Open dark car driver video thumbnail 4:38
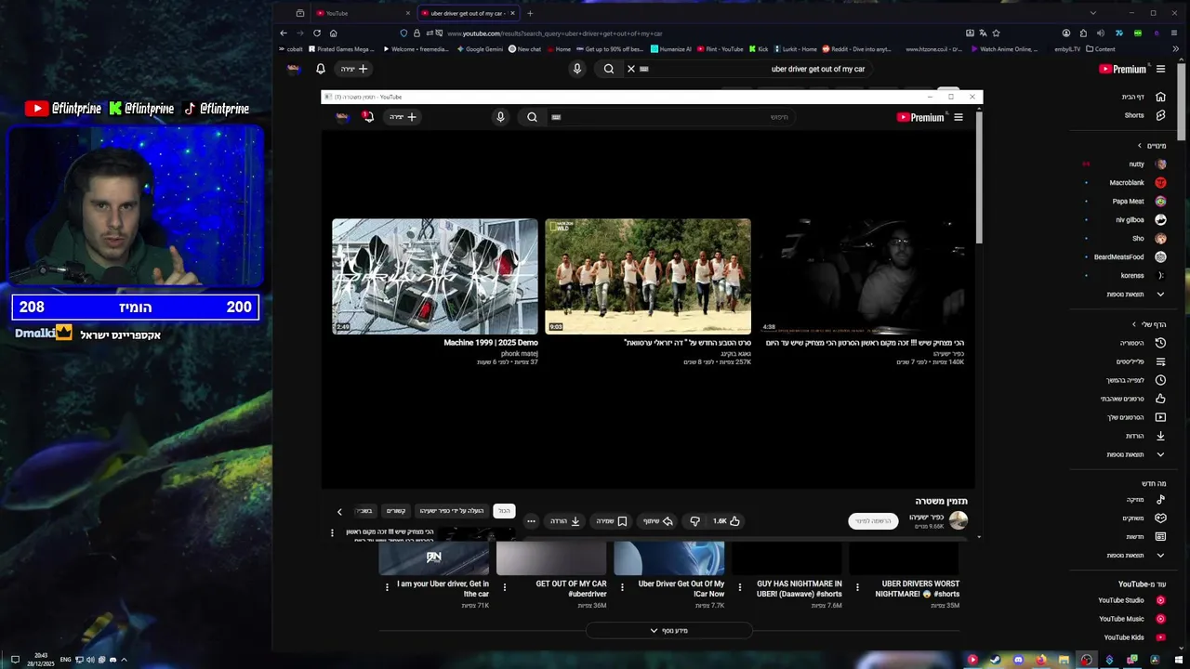1190x669 pixels. (x=861, y=276)
